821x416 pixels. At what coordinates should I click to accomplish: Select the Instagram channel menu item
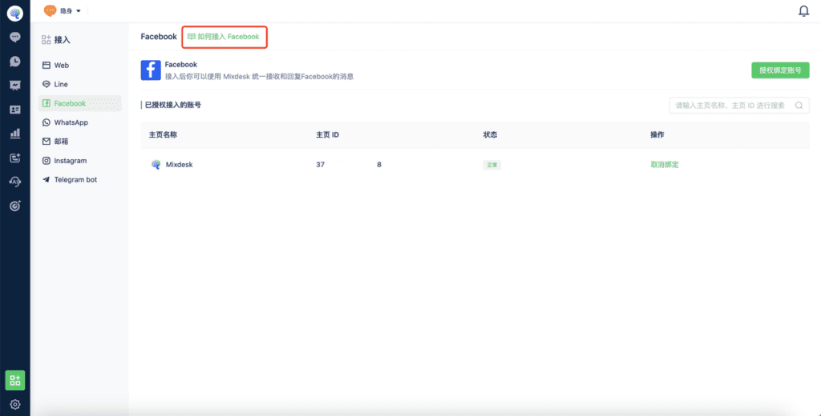[x=79, y=161]
